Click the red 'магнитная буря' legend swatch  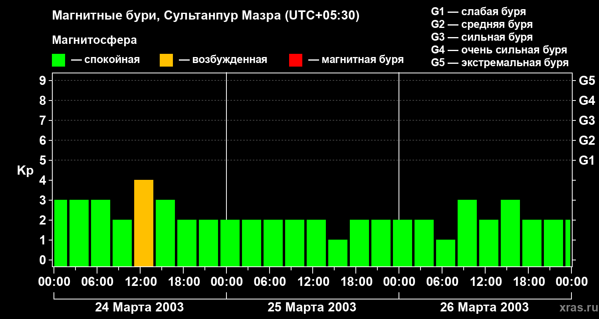pos(296,60)
